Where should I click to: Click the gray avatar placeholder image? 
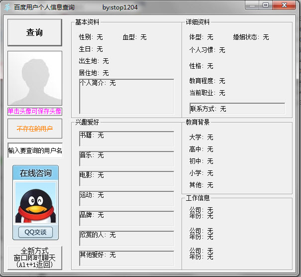coord(35,78)
